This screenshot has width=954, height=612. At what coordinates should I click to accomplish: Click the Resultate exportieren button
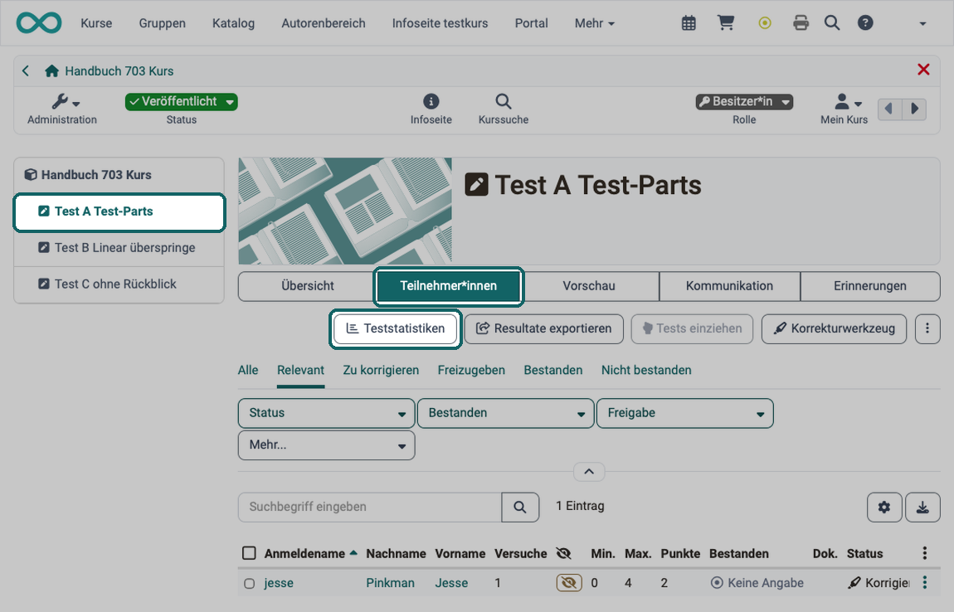(544, 328)
